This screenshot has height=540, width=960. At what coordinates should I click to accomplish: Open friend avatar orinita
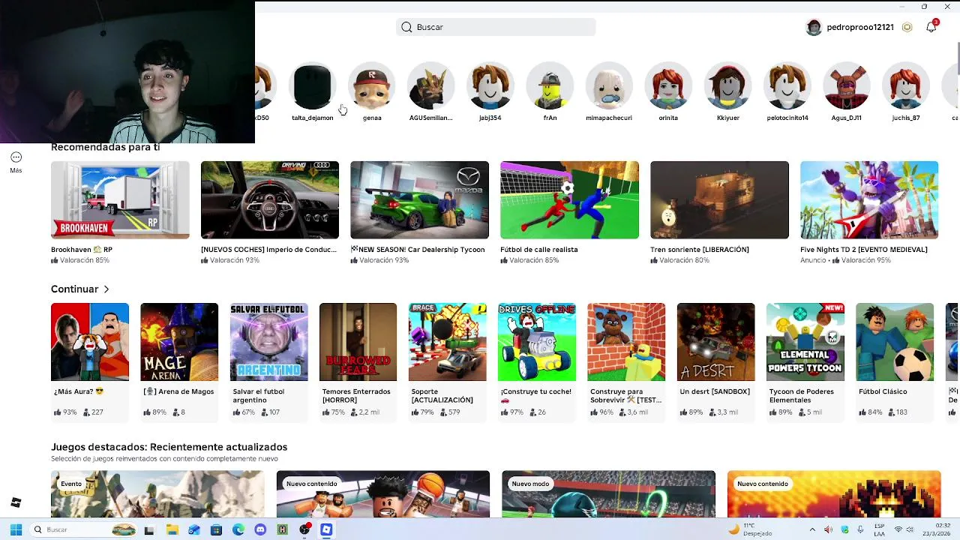tap(668, 87)
